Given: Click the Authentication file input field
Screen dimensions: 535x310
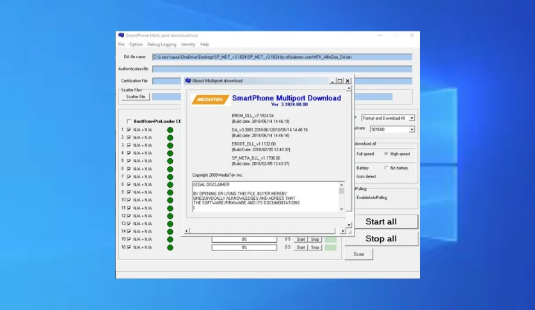Looking at the screenshot, I should point(282,69).
